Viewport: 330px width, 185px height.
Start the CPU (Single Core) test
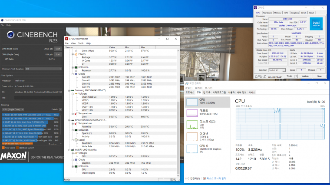[x=58, y=54]
